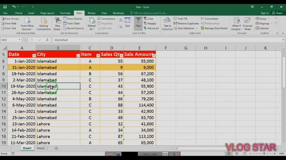The image size is (286, 160).
Task: Click Flash Fill
Action: (x=181, y=19)
